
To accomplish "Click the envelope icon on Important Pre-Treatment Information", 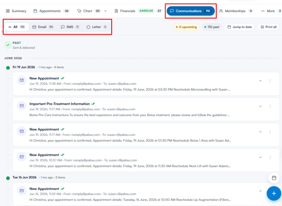I will (22, 106).
